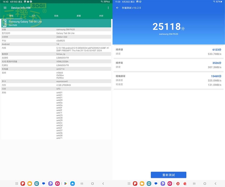Tap the Android 14 row
This screenshot has width=225, height=187.
56,44
